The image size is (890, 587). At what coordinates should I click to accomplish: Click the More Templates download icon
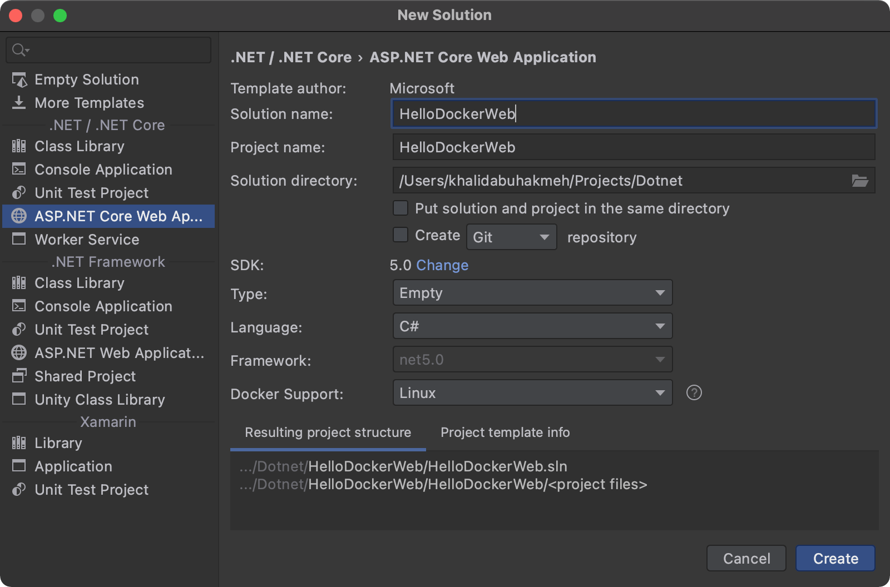click(19, 103)
